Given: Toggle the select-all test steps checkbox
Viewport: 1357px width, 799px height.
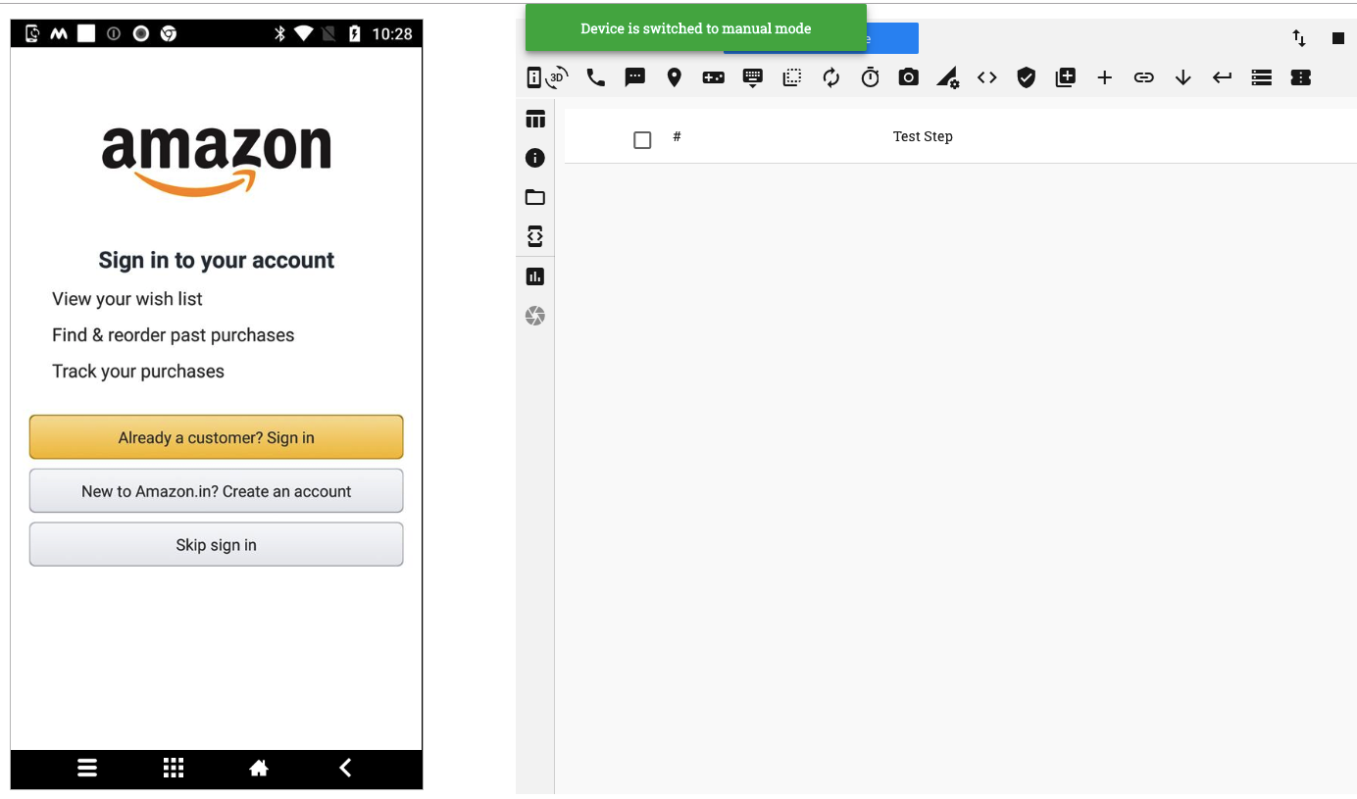Looking at the screenshot, I should point(642,140).
